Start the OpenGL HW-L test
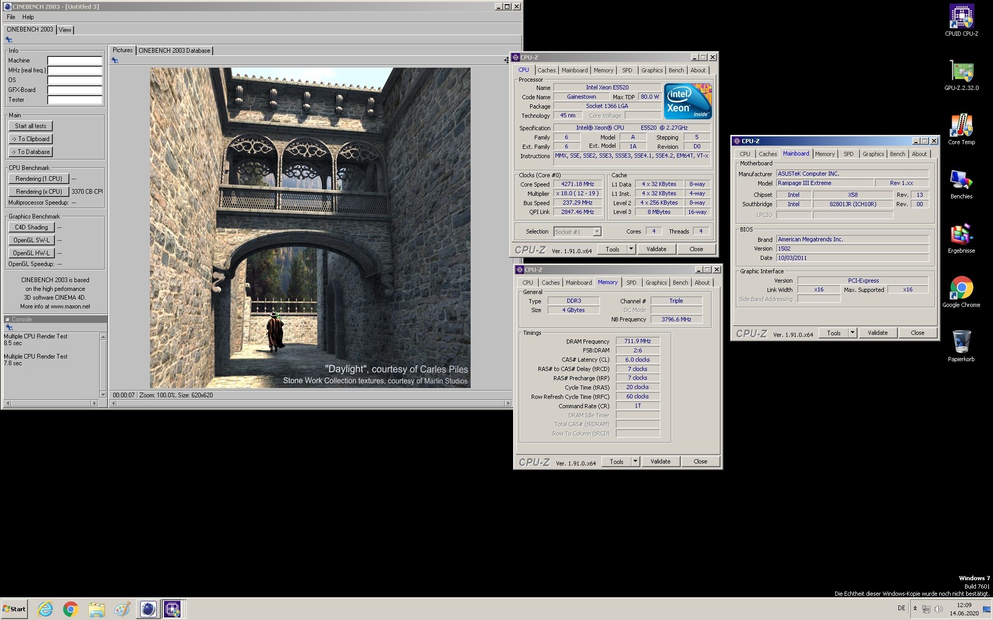This screenshot has width=993, height=620. click(x=32, y=253)
